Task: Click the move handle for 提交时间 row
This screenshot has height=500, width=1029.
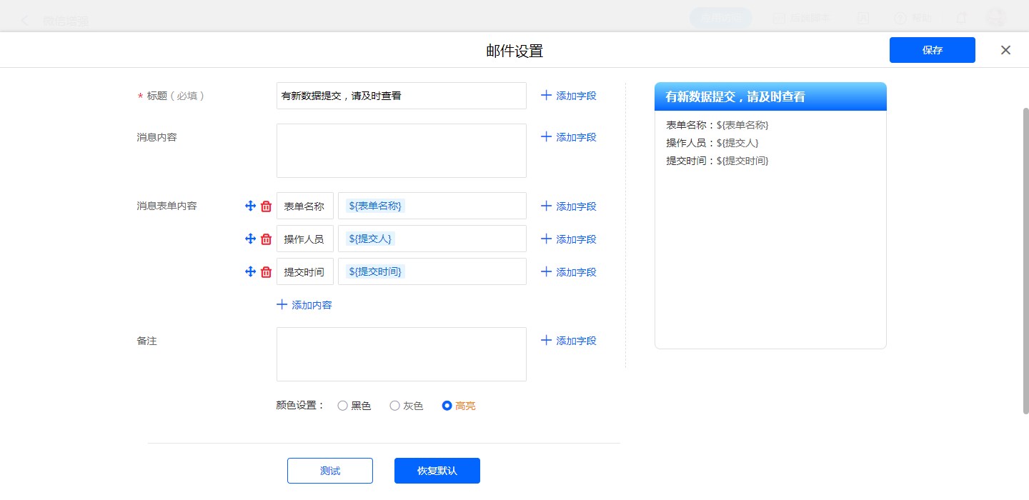Action: coord(250,271)
